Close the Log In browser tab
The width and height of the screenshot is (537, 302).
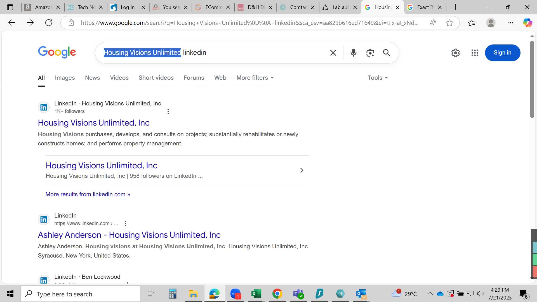(x=143, y=8)
